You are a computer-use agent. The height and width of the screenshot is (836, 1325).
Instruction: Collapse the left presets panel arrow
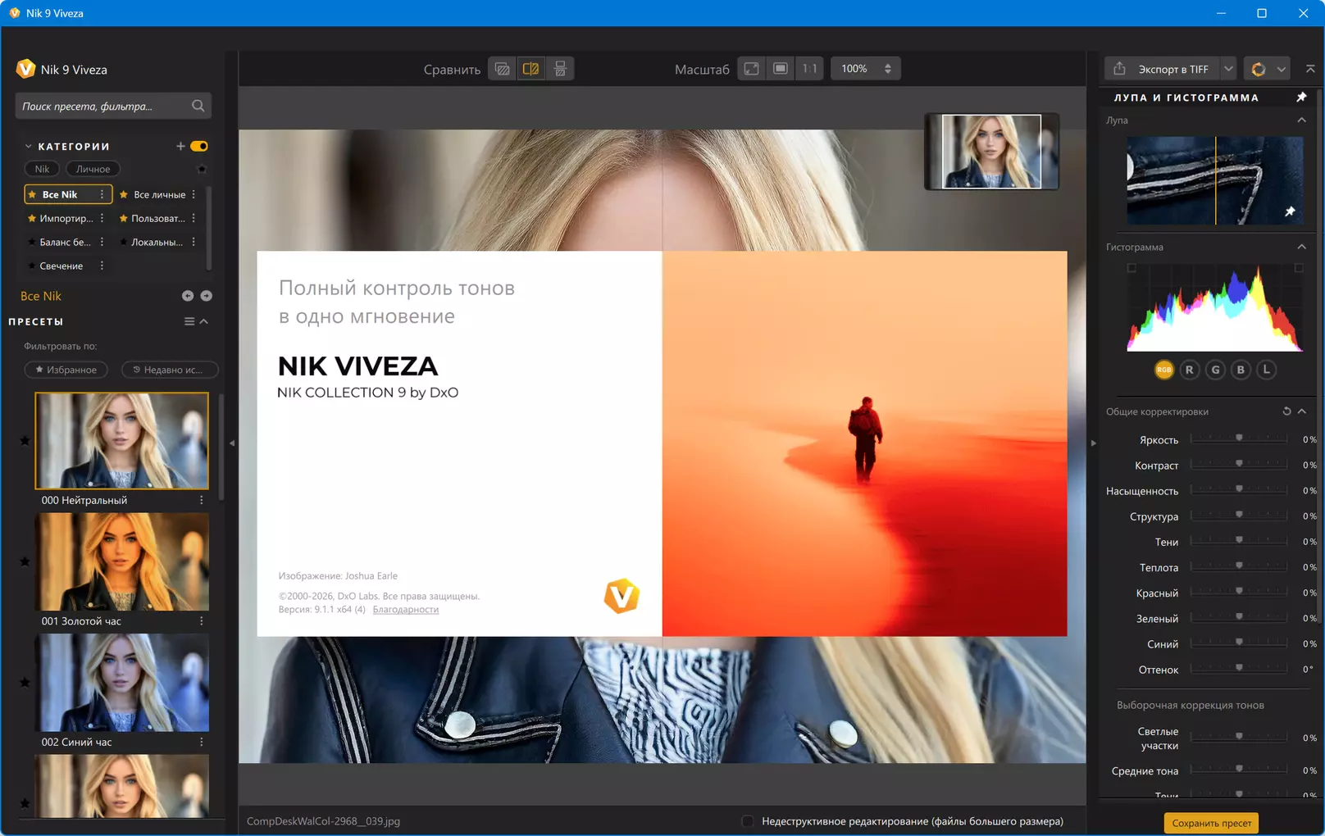(232, 443)
